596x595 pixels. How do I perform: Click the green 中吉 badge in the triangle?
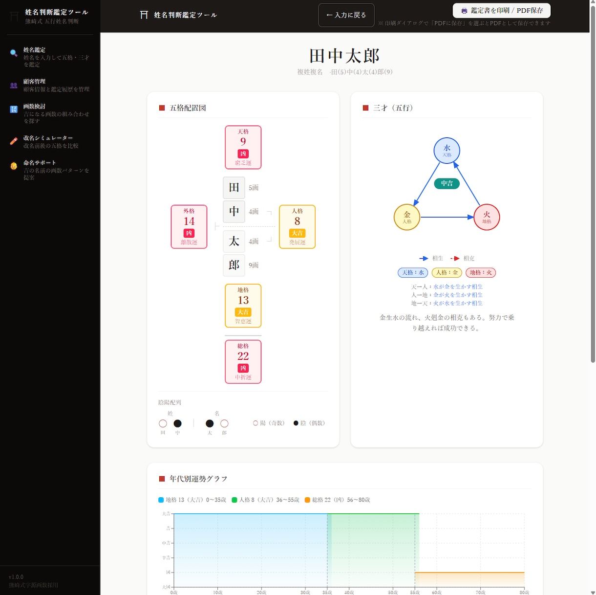click(x=447, y=183)
